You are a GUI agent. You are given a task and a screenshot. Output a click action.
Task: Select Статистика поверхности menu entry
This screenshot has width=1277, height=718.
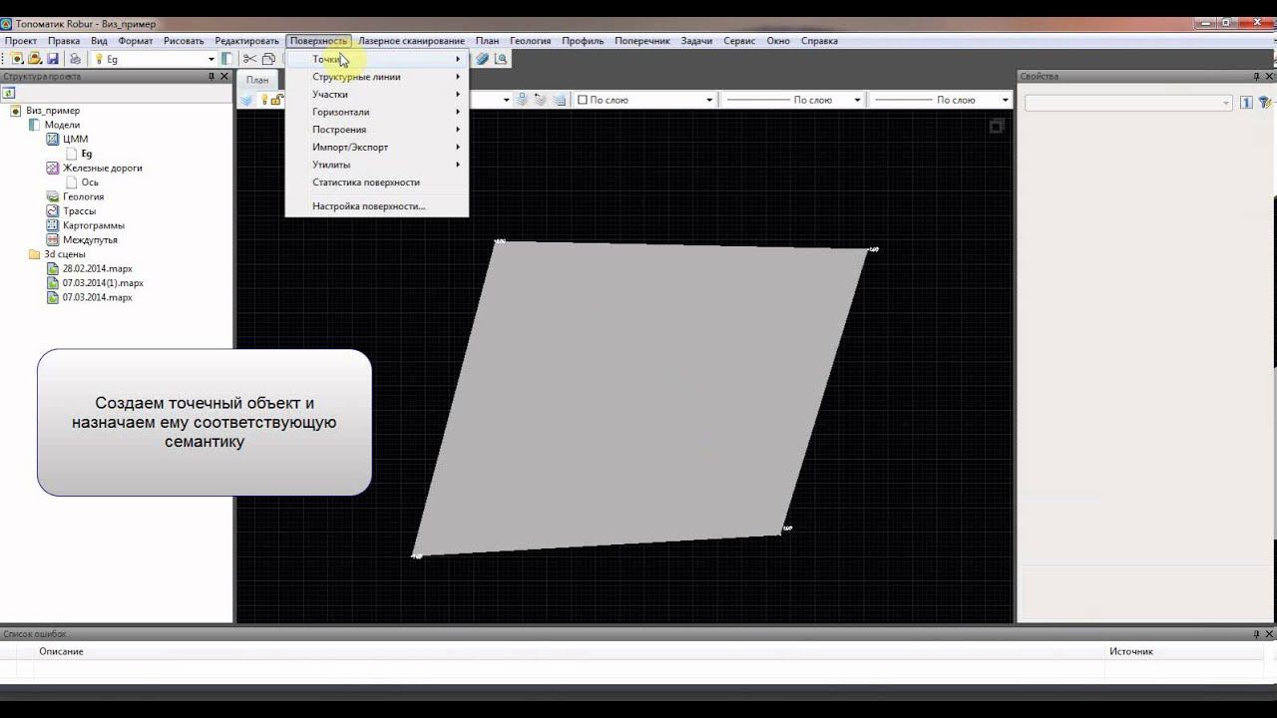click(x=376, y=182)
